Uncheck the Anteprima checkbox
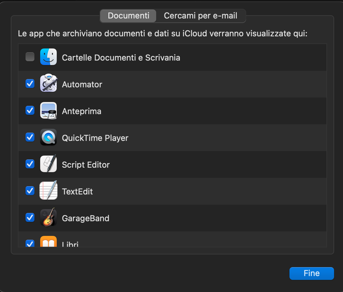 coord(30,111)
